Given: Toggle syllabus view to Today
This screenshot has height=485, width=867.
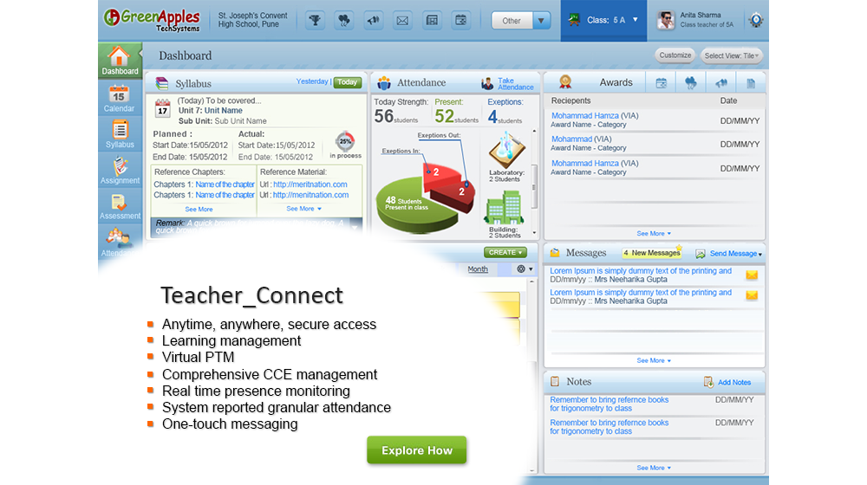Looking at the screenshot, I should point(348,82).
